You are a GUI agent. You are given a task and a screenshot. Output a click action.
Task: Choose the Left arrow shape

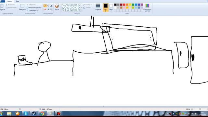click(x=76, y=7)
